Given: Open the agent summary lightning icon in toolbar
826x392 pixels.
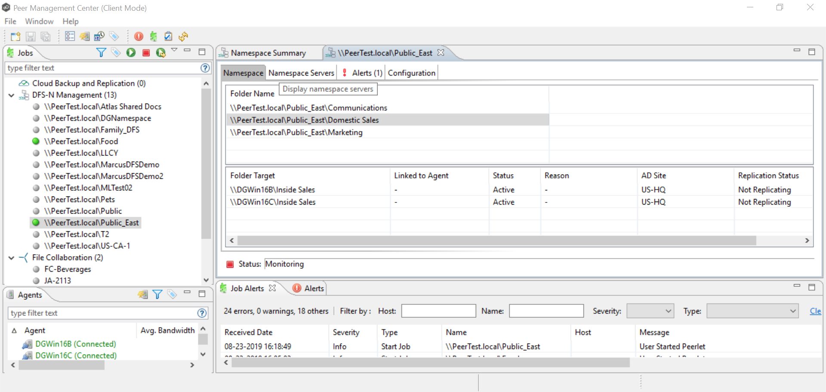Looking at the screenshot, I should point(85,37).
